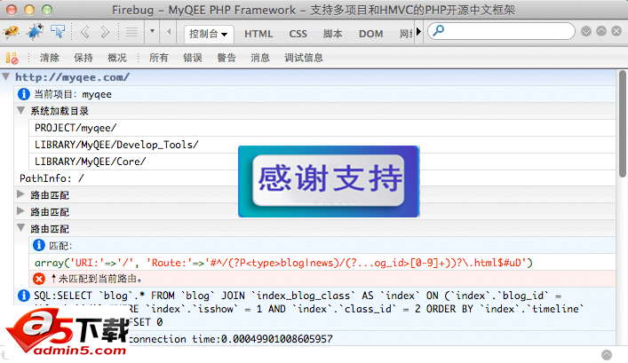Click the PathInfo: / row
Screen dimensions: 628x363
(314, 178)
